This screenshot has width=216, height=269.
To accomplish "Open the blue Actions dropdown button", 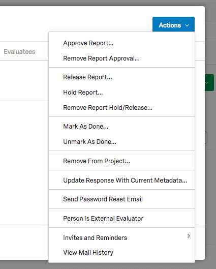I will click(x=173, y=24).
